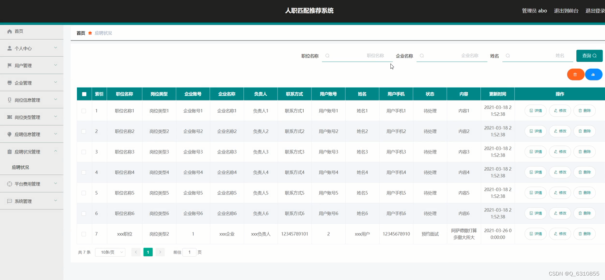
Task: Click the flag icon next to 用户管理
Action: point(10,65)
